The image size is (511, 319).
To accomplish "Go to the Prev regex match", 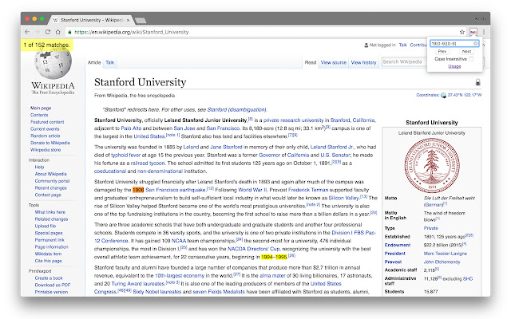I will click(442, 51).
